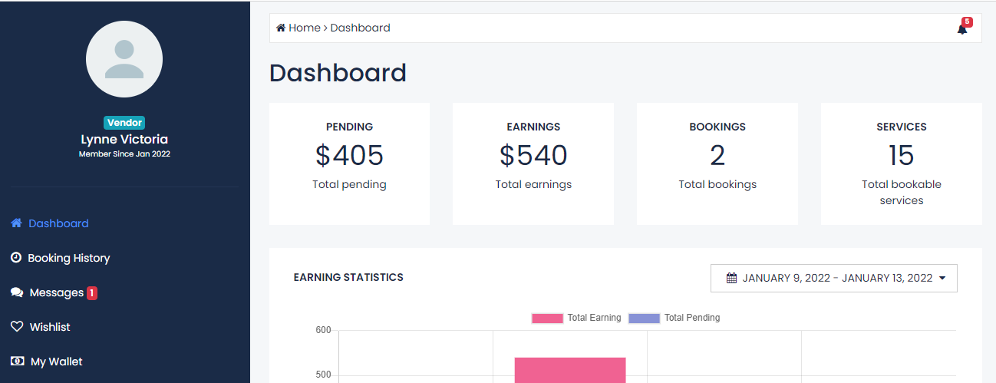Open Booking History from sidebar
This screenshot has width=996, height=383.
[x=69, y=258]
